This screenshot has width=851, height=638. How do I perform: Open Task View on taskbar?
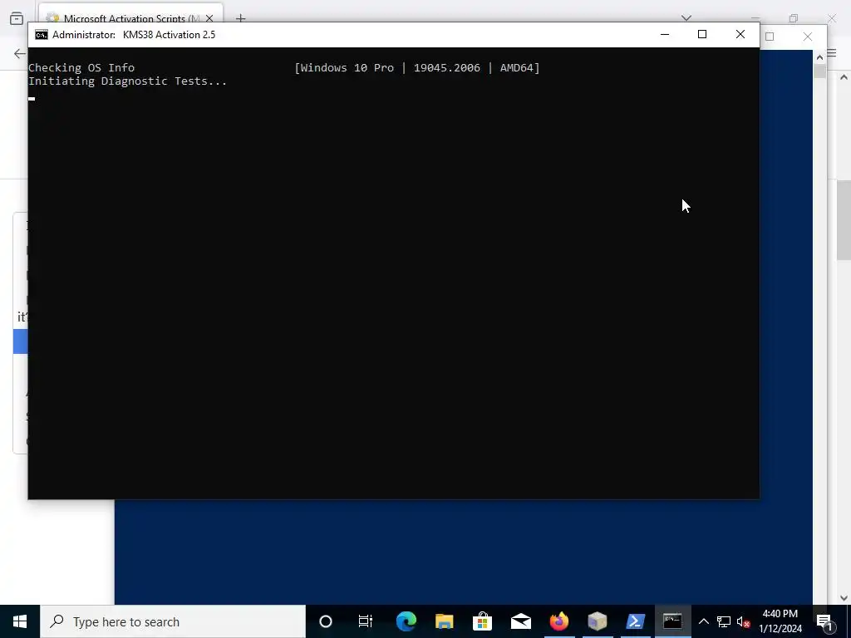click(x=366, y=621)
